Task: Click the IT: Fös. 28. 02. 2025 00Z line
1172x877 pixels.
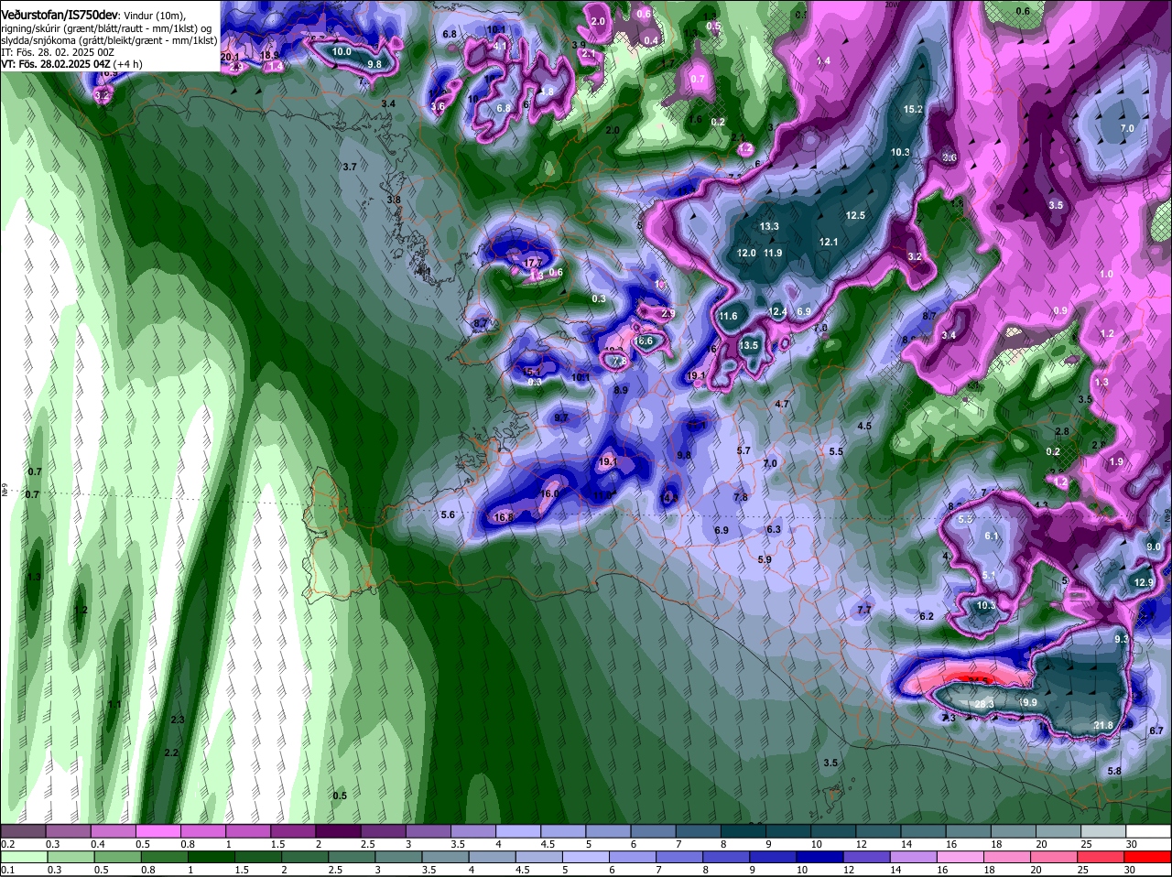Action: point(58,52)
